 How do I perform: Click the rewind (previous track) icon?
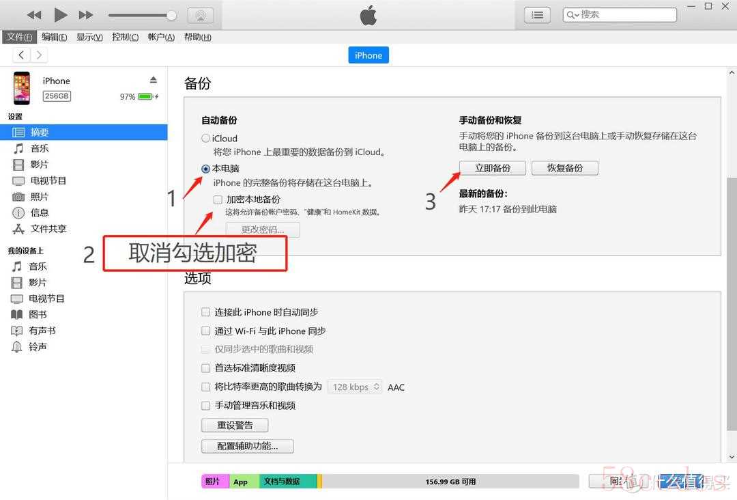(34, 15)
